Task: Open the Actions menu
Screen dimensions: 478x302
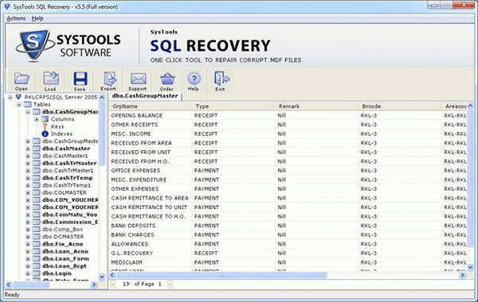Action: click(x=16, y=18)
